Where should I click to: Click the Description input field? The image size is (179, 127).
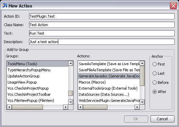pos(102,42)
